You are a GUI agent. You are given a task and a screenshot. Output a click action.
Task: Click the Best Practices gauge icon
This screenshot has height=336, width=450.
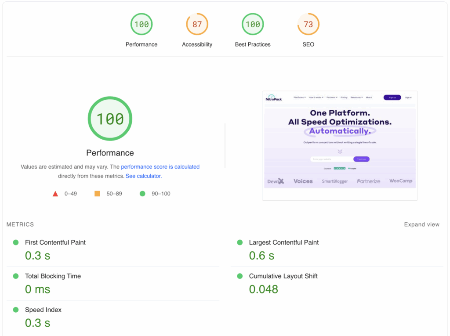[253, 24]
